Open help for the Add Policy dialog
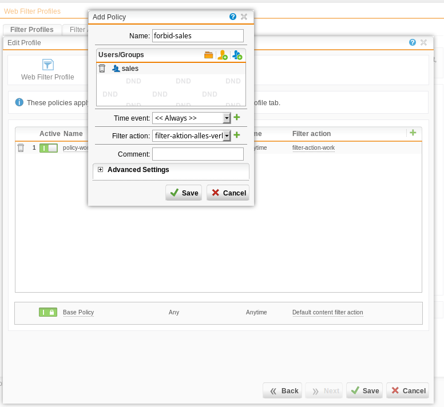The height and width of the screenshot is (407, 444). click(x=233, y=17)
